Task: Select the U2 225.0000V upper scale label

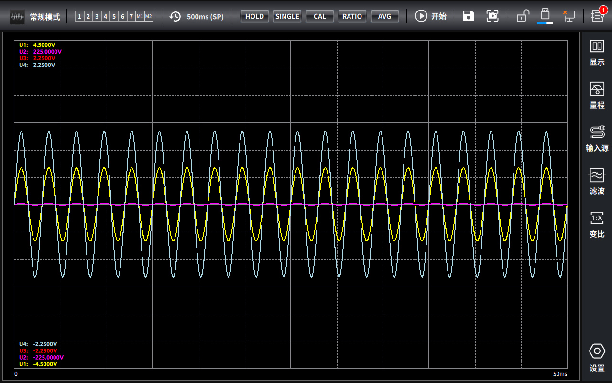Action: pos(40,52)
